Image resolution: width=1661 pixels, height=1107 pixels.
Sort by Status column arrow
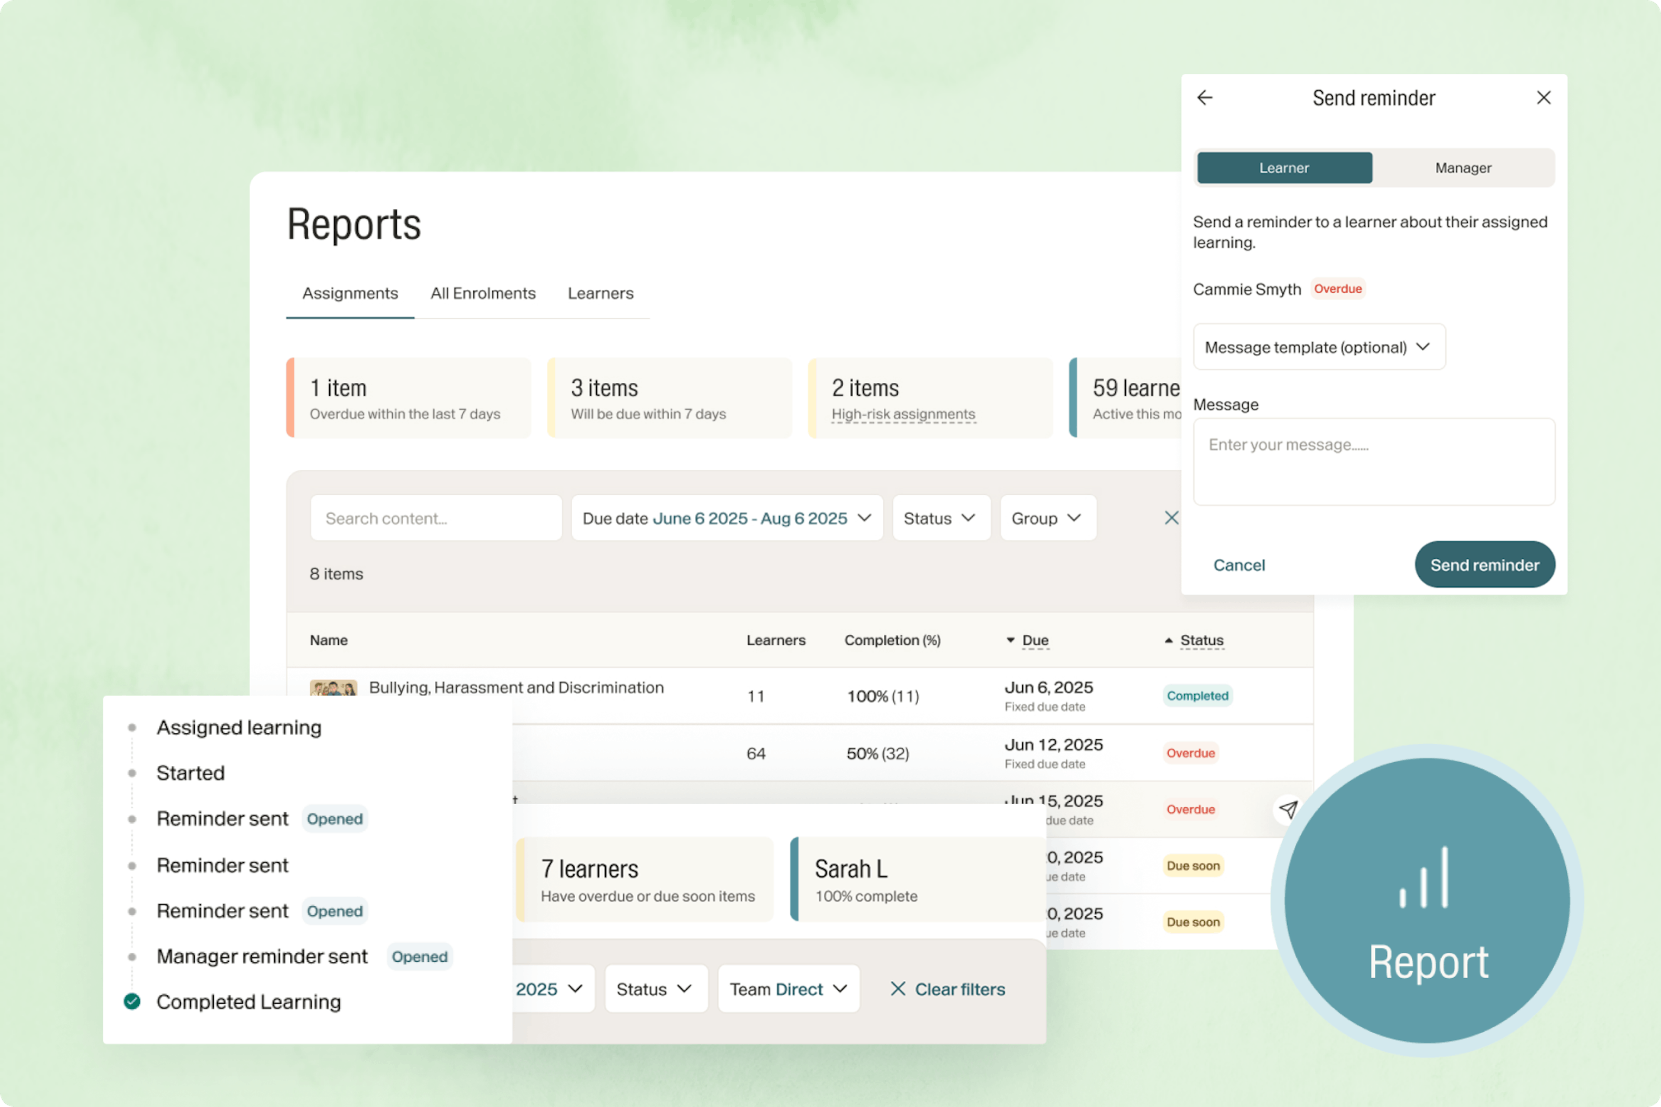[1169, 640]
